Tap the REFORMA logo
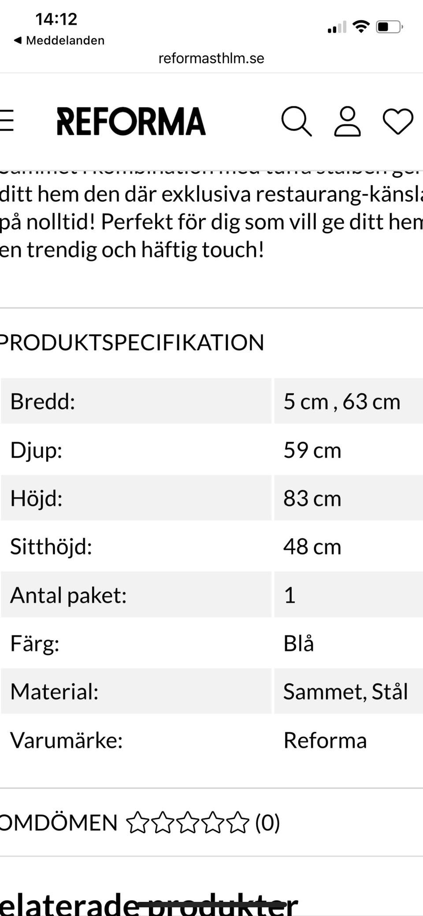This screenshot has height=916, width=423. 131,121
